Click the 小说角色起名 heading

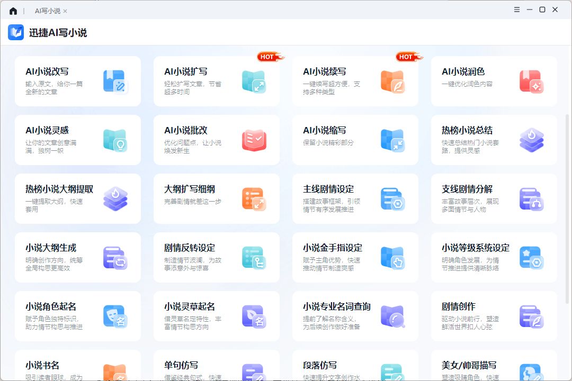click(51, 306)
